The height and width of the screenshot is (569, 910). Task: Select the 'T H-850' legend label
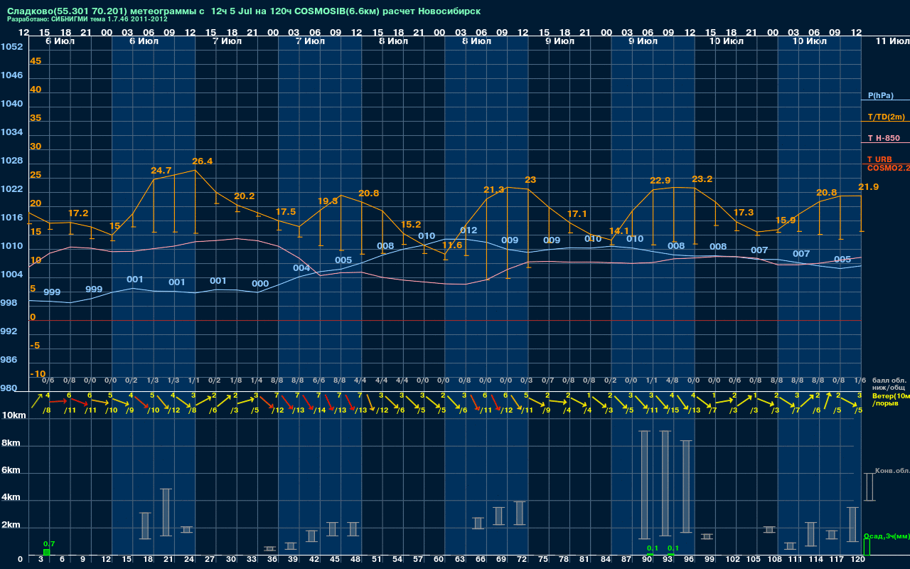[x=883, y=138]
